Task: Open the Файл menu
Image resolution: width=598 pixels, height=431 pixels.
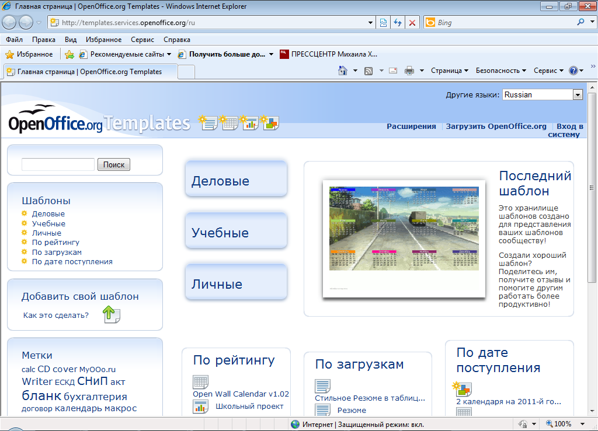Action: tap(14, 40)
